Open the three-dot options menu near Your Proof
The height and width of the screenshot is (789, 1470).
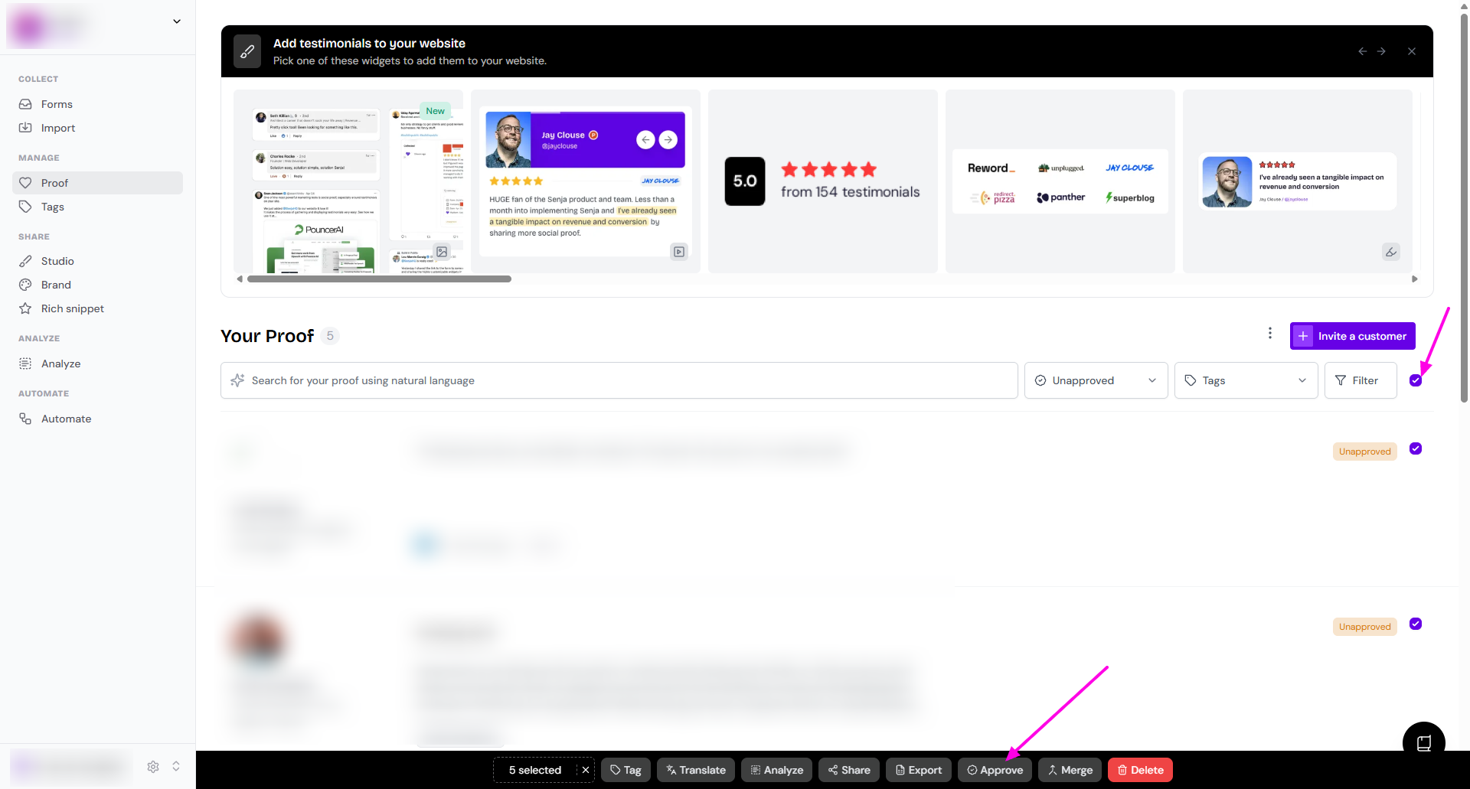click(x=1269, y=334)
